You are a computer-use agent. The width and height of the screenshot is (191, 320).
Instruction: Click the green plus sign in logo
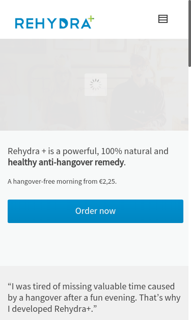tap(91, 19)
